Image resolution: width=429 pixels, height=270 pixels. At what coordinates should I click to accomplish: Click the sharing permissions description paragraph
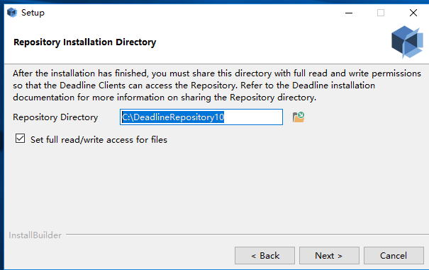point(217,86)
